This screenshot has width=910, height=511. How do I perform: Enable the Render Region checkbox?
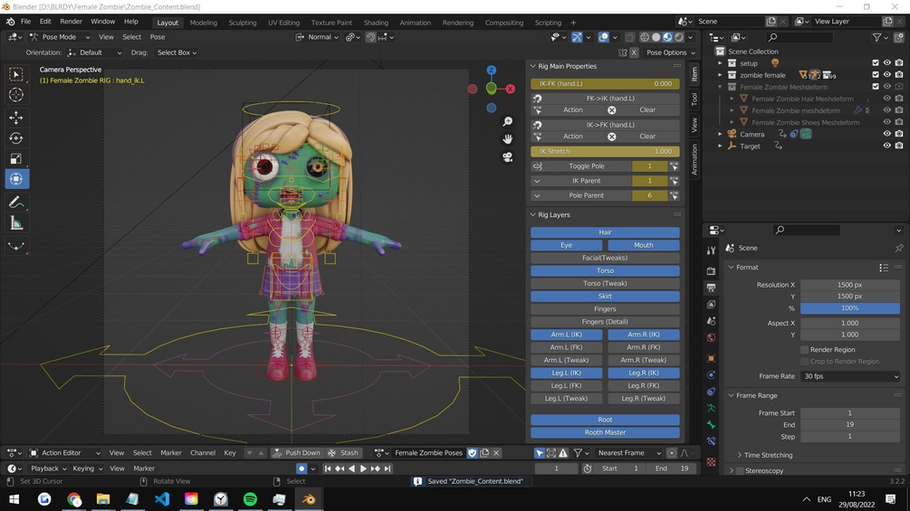point(804,349)
